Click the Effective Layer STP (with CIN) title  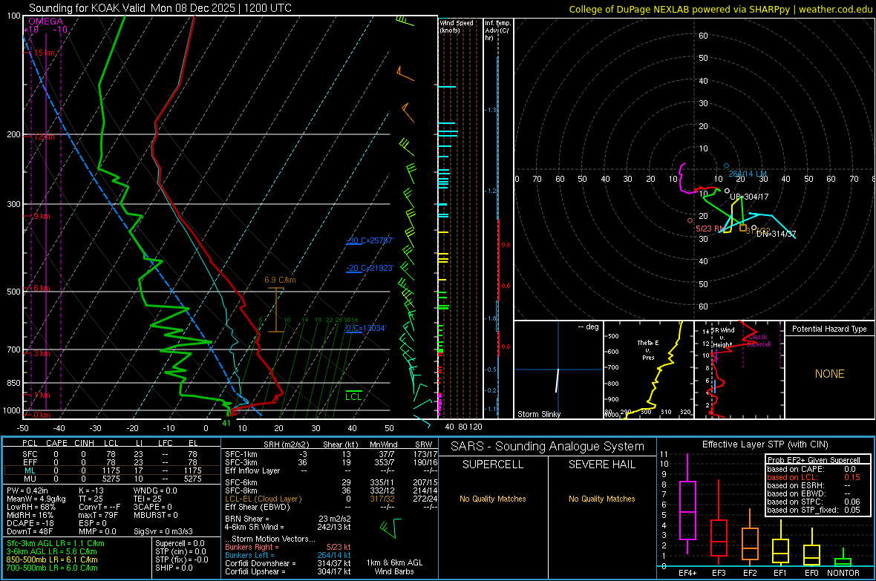[x=765, y=444]
